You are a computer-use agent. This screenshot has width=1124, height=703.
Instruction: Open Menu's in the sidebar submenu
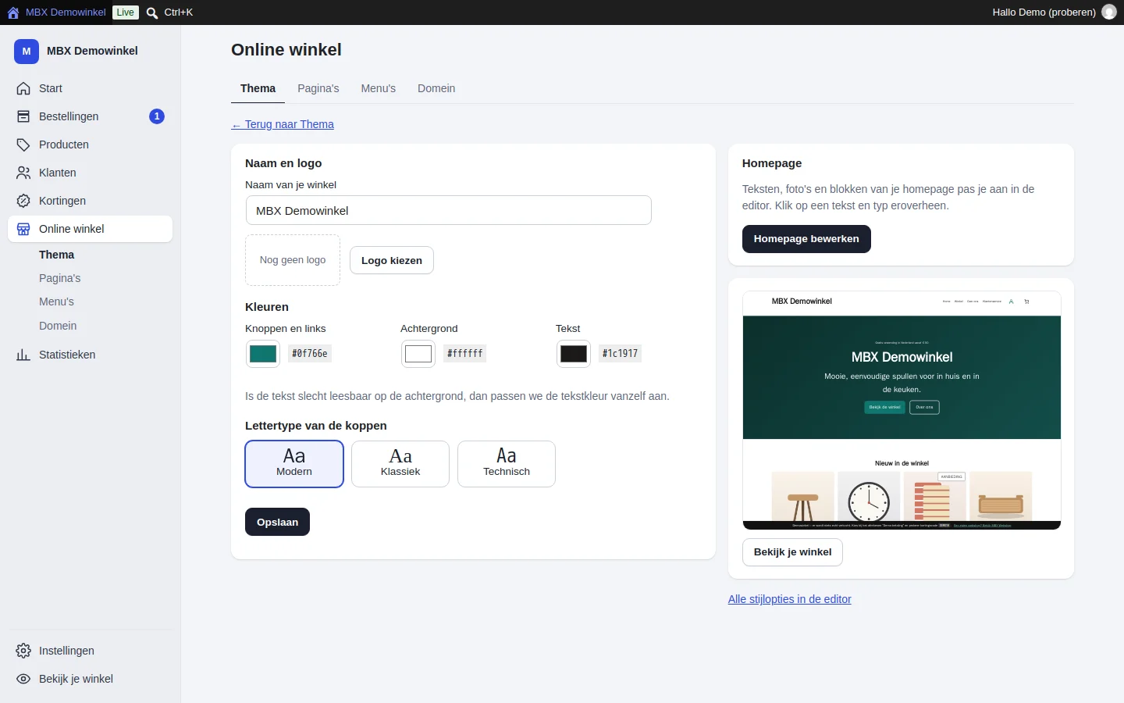click(57, 302)
